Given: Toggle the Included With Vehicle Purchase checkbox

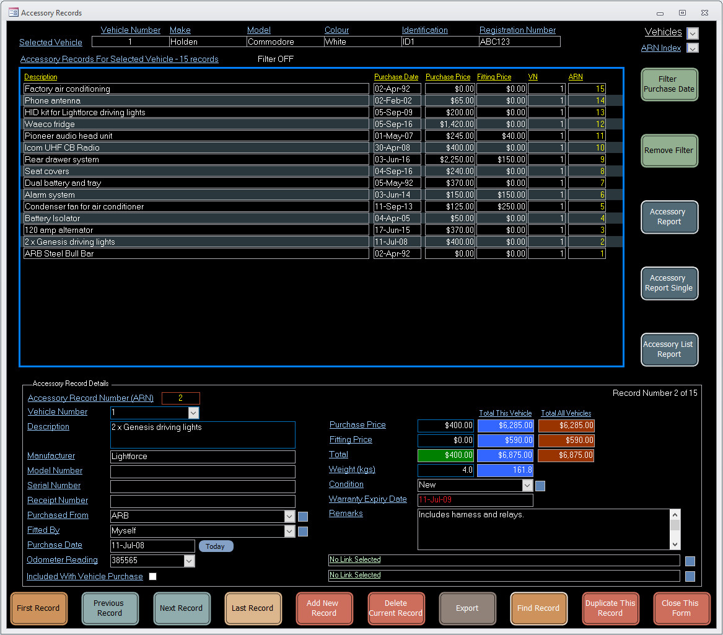Looking at the screenshot, I should (152, 576).
